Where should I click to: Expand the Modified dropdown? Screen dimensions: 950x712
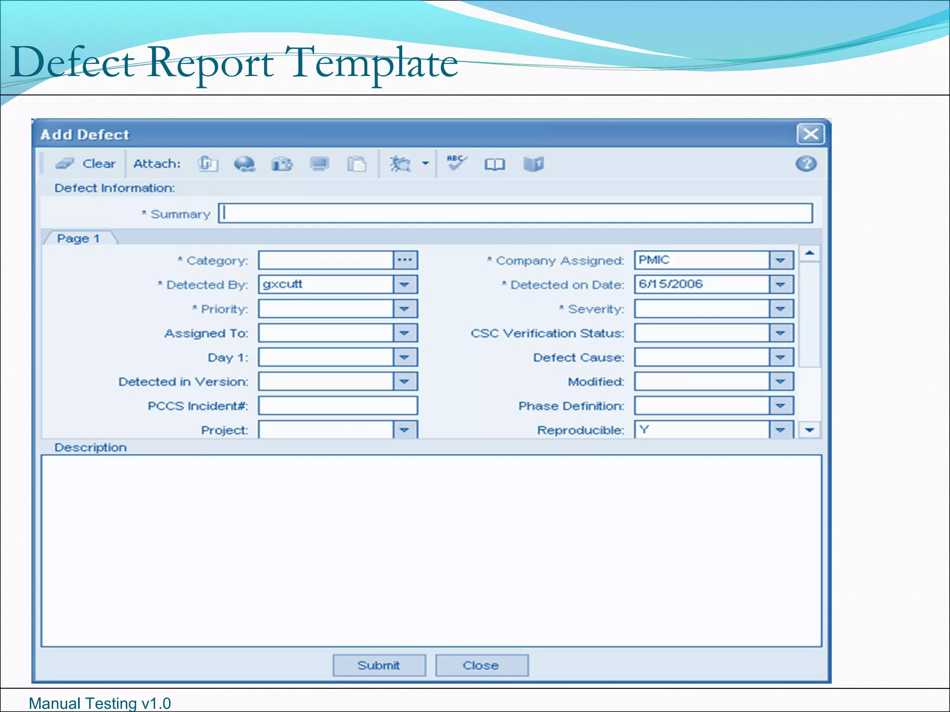781,381
